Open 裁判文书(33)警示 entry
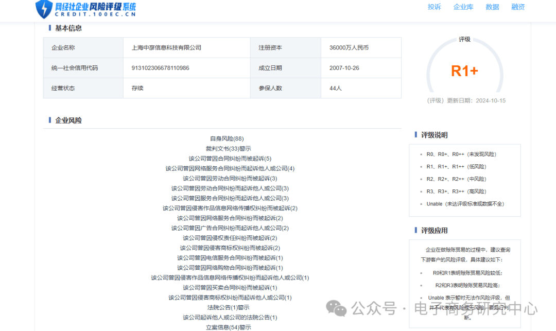Screen dimensions: 556x331 tap(229, 148)
